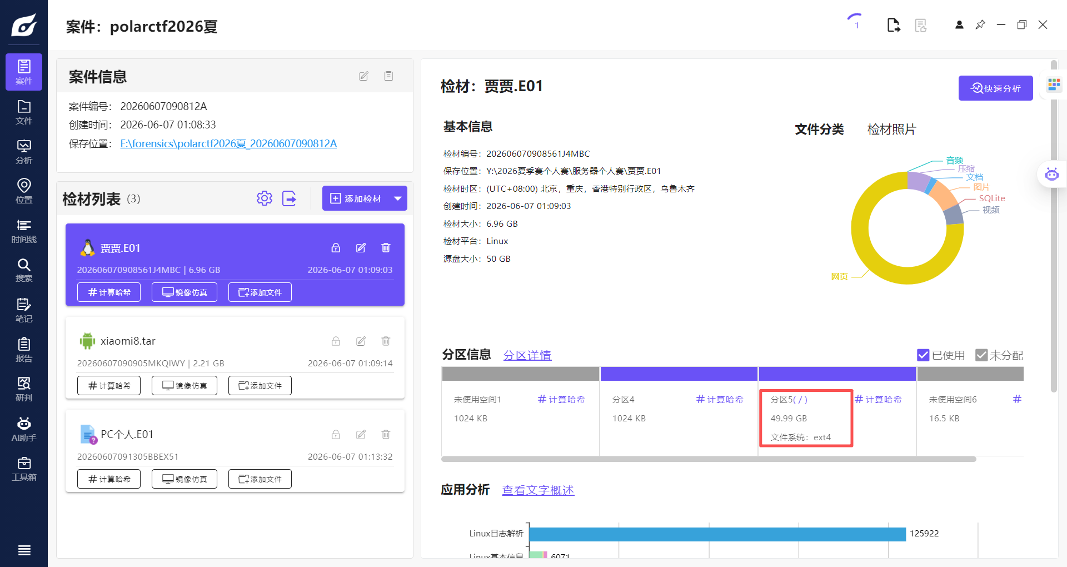Click the partition horizontal scrollbar
Image resolution: width=1067 pixels, height=567 pixels.
709,459
